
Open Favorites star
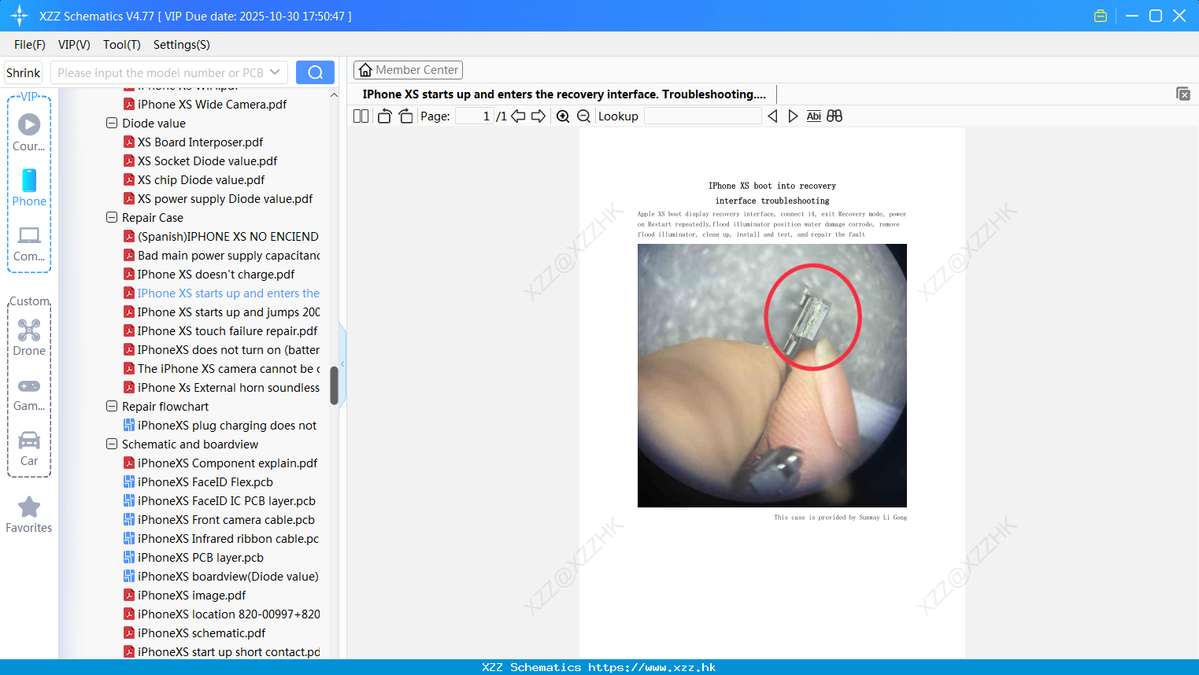coord(29,515)
